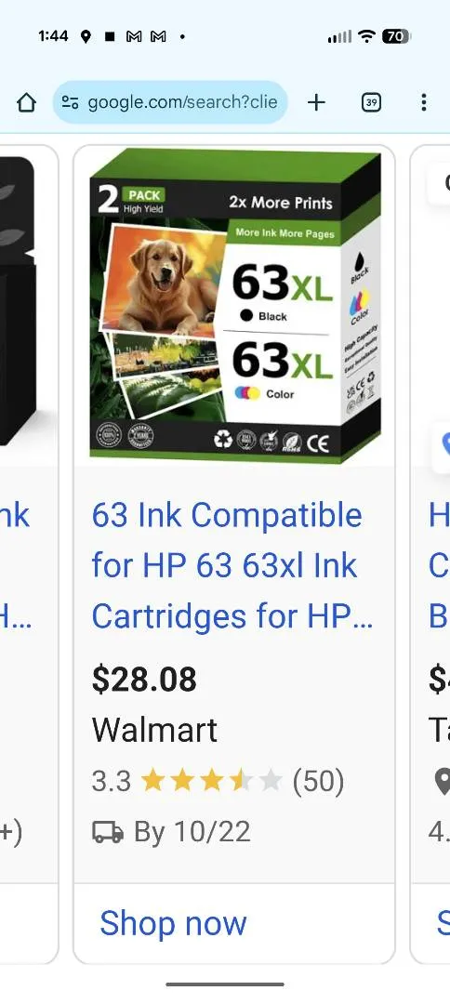This screenshot has width=450, height=1004.
Task: Open the black ink product image on left card
Action: click(18, 301)
